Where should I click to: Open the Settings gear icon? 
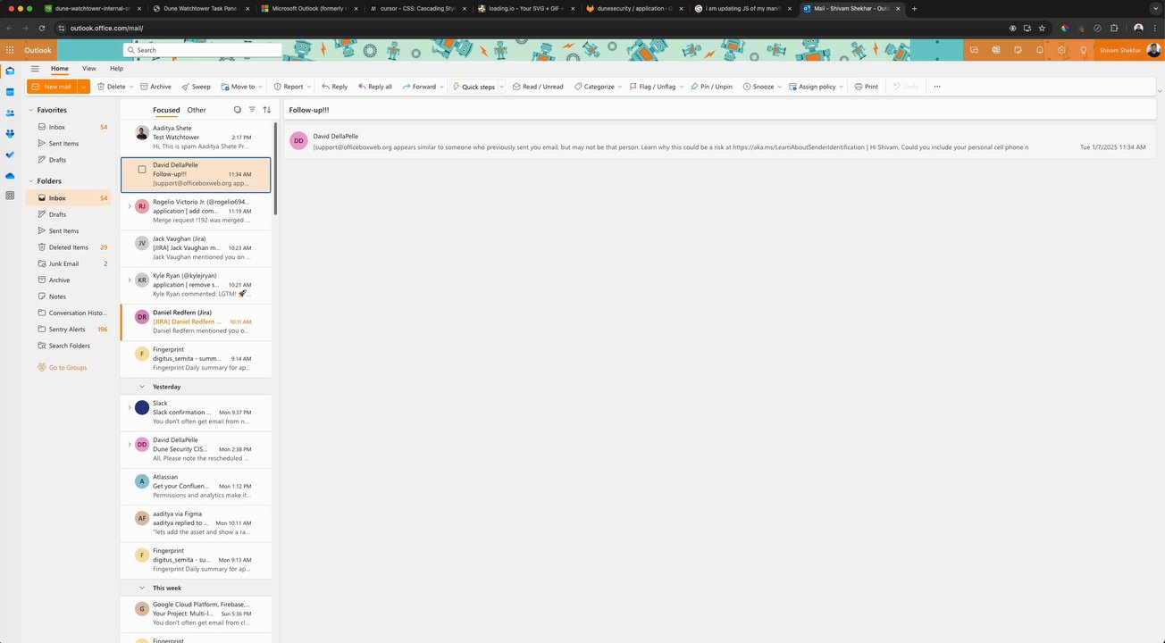pyautogui.click(x=1061, y=50)
